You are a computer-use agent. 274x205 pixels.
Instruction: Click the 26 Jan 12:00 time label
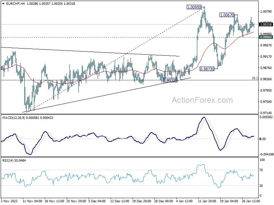(251, 201)
